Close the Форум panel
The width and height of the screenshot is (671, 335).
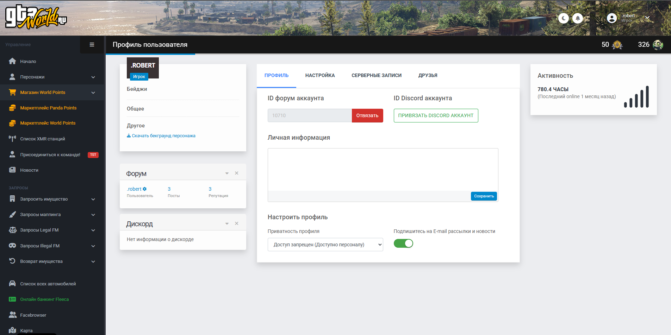(237, 173)
